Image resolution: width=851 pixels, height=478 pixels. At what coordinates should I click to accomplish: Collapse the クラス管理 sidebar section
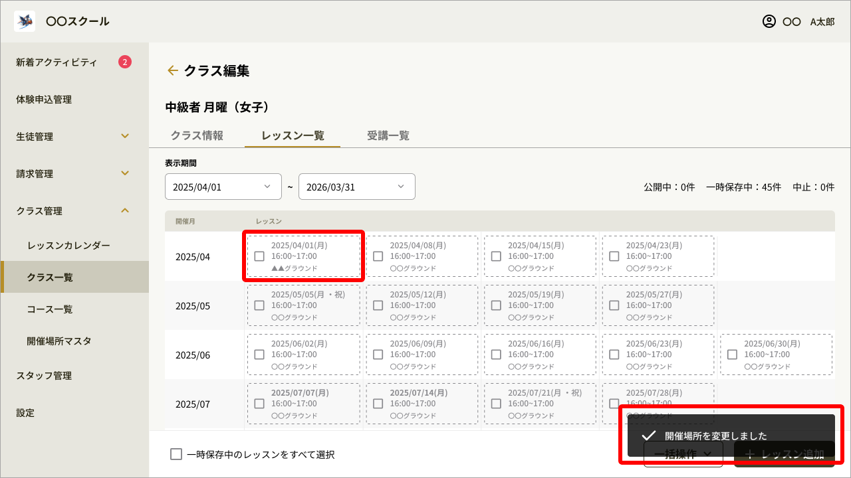[124, 211]
